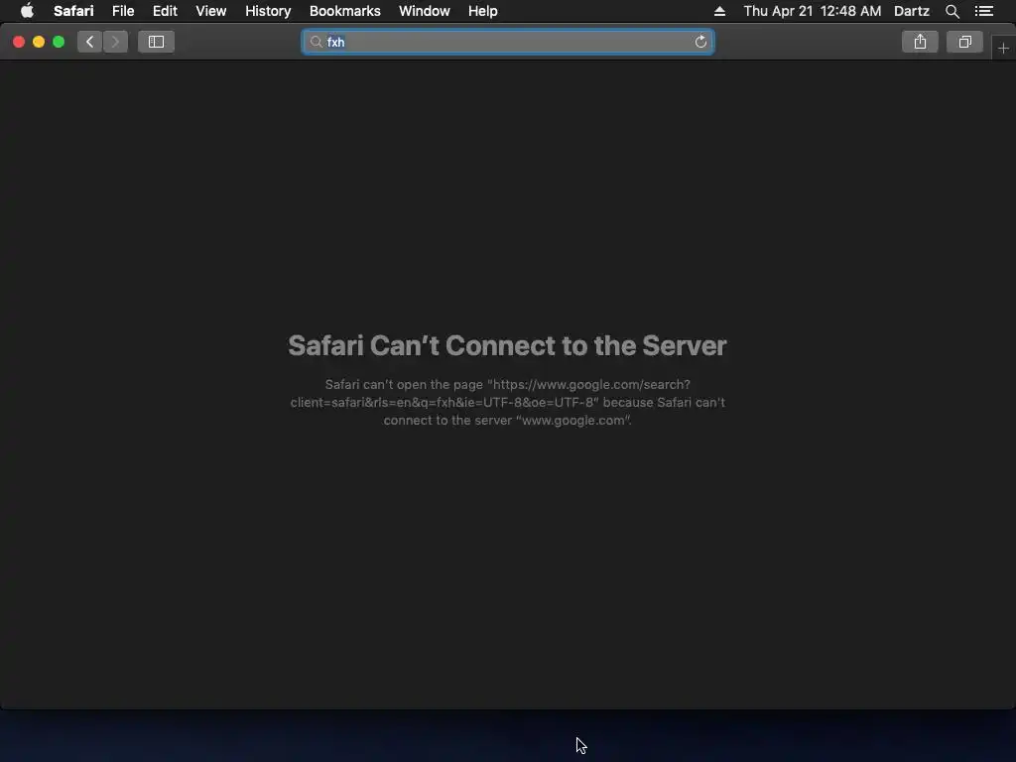The height and width of the screenshot is (762, 1016).
Task: Close the Safari window
Action: tap(19, 42)
